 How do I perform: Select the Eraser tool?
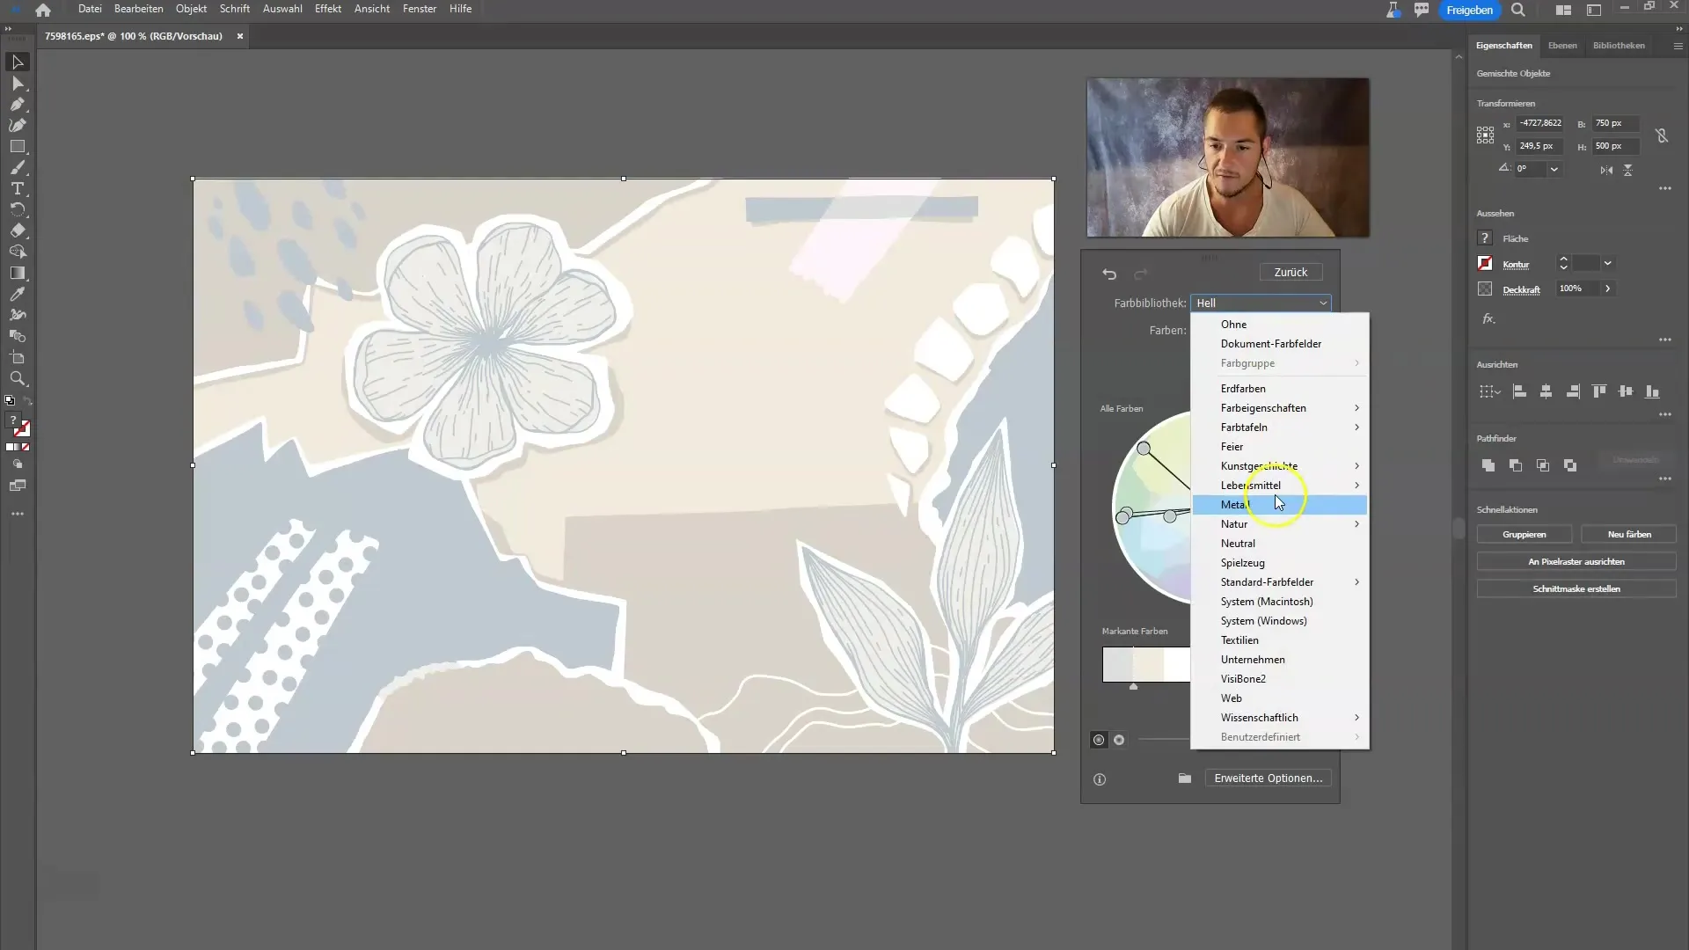point(18,231)
